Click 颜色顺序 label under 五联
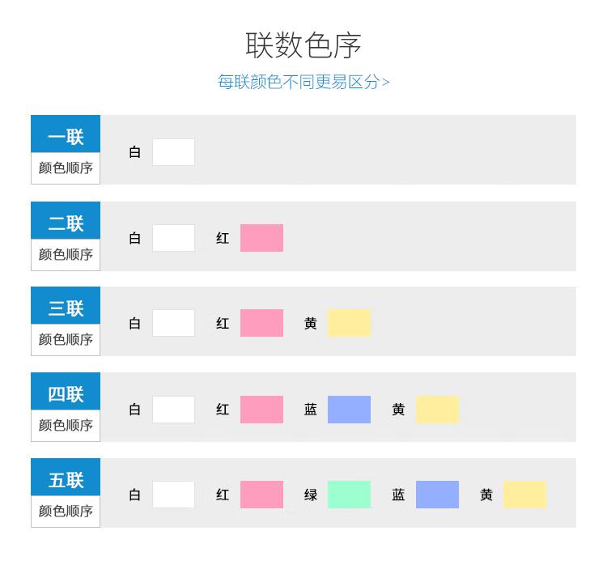 (66, 511)
